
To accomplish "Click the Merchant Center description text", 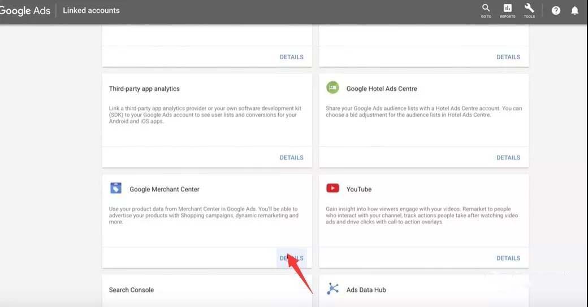I will tap(204, 215).
